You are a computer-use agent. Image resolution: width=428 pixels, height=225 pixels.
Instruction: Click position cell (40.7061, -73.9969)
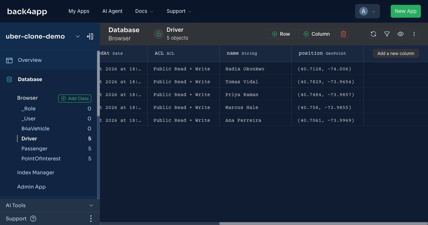coord(327,120)
